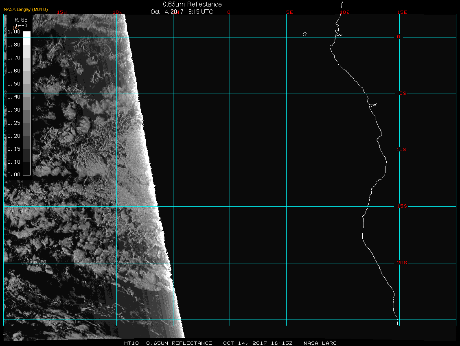
Task: Click the 20S latitude label
Action: pos(402,263)
